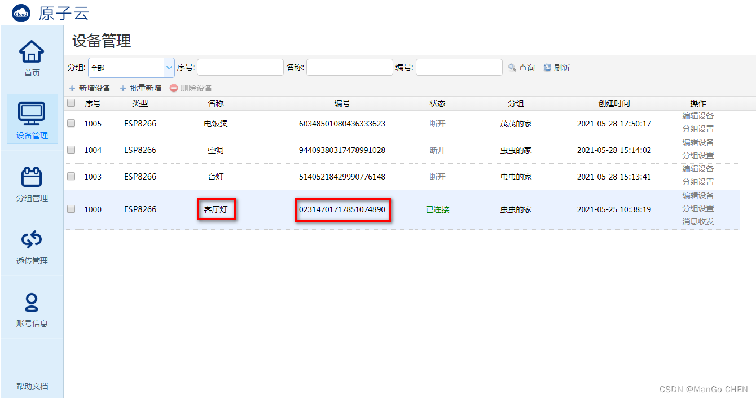Click timestamp 2021-05-28 15:14:02
Screen dimensions: 756x398
click(614, 150)
